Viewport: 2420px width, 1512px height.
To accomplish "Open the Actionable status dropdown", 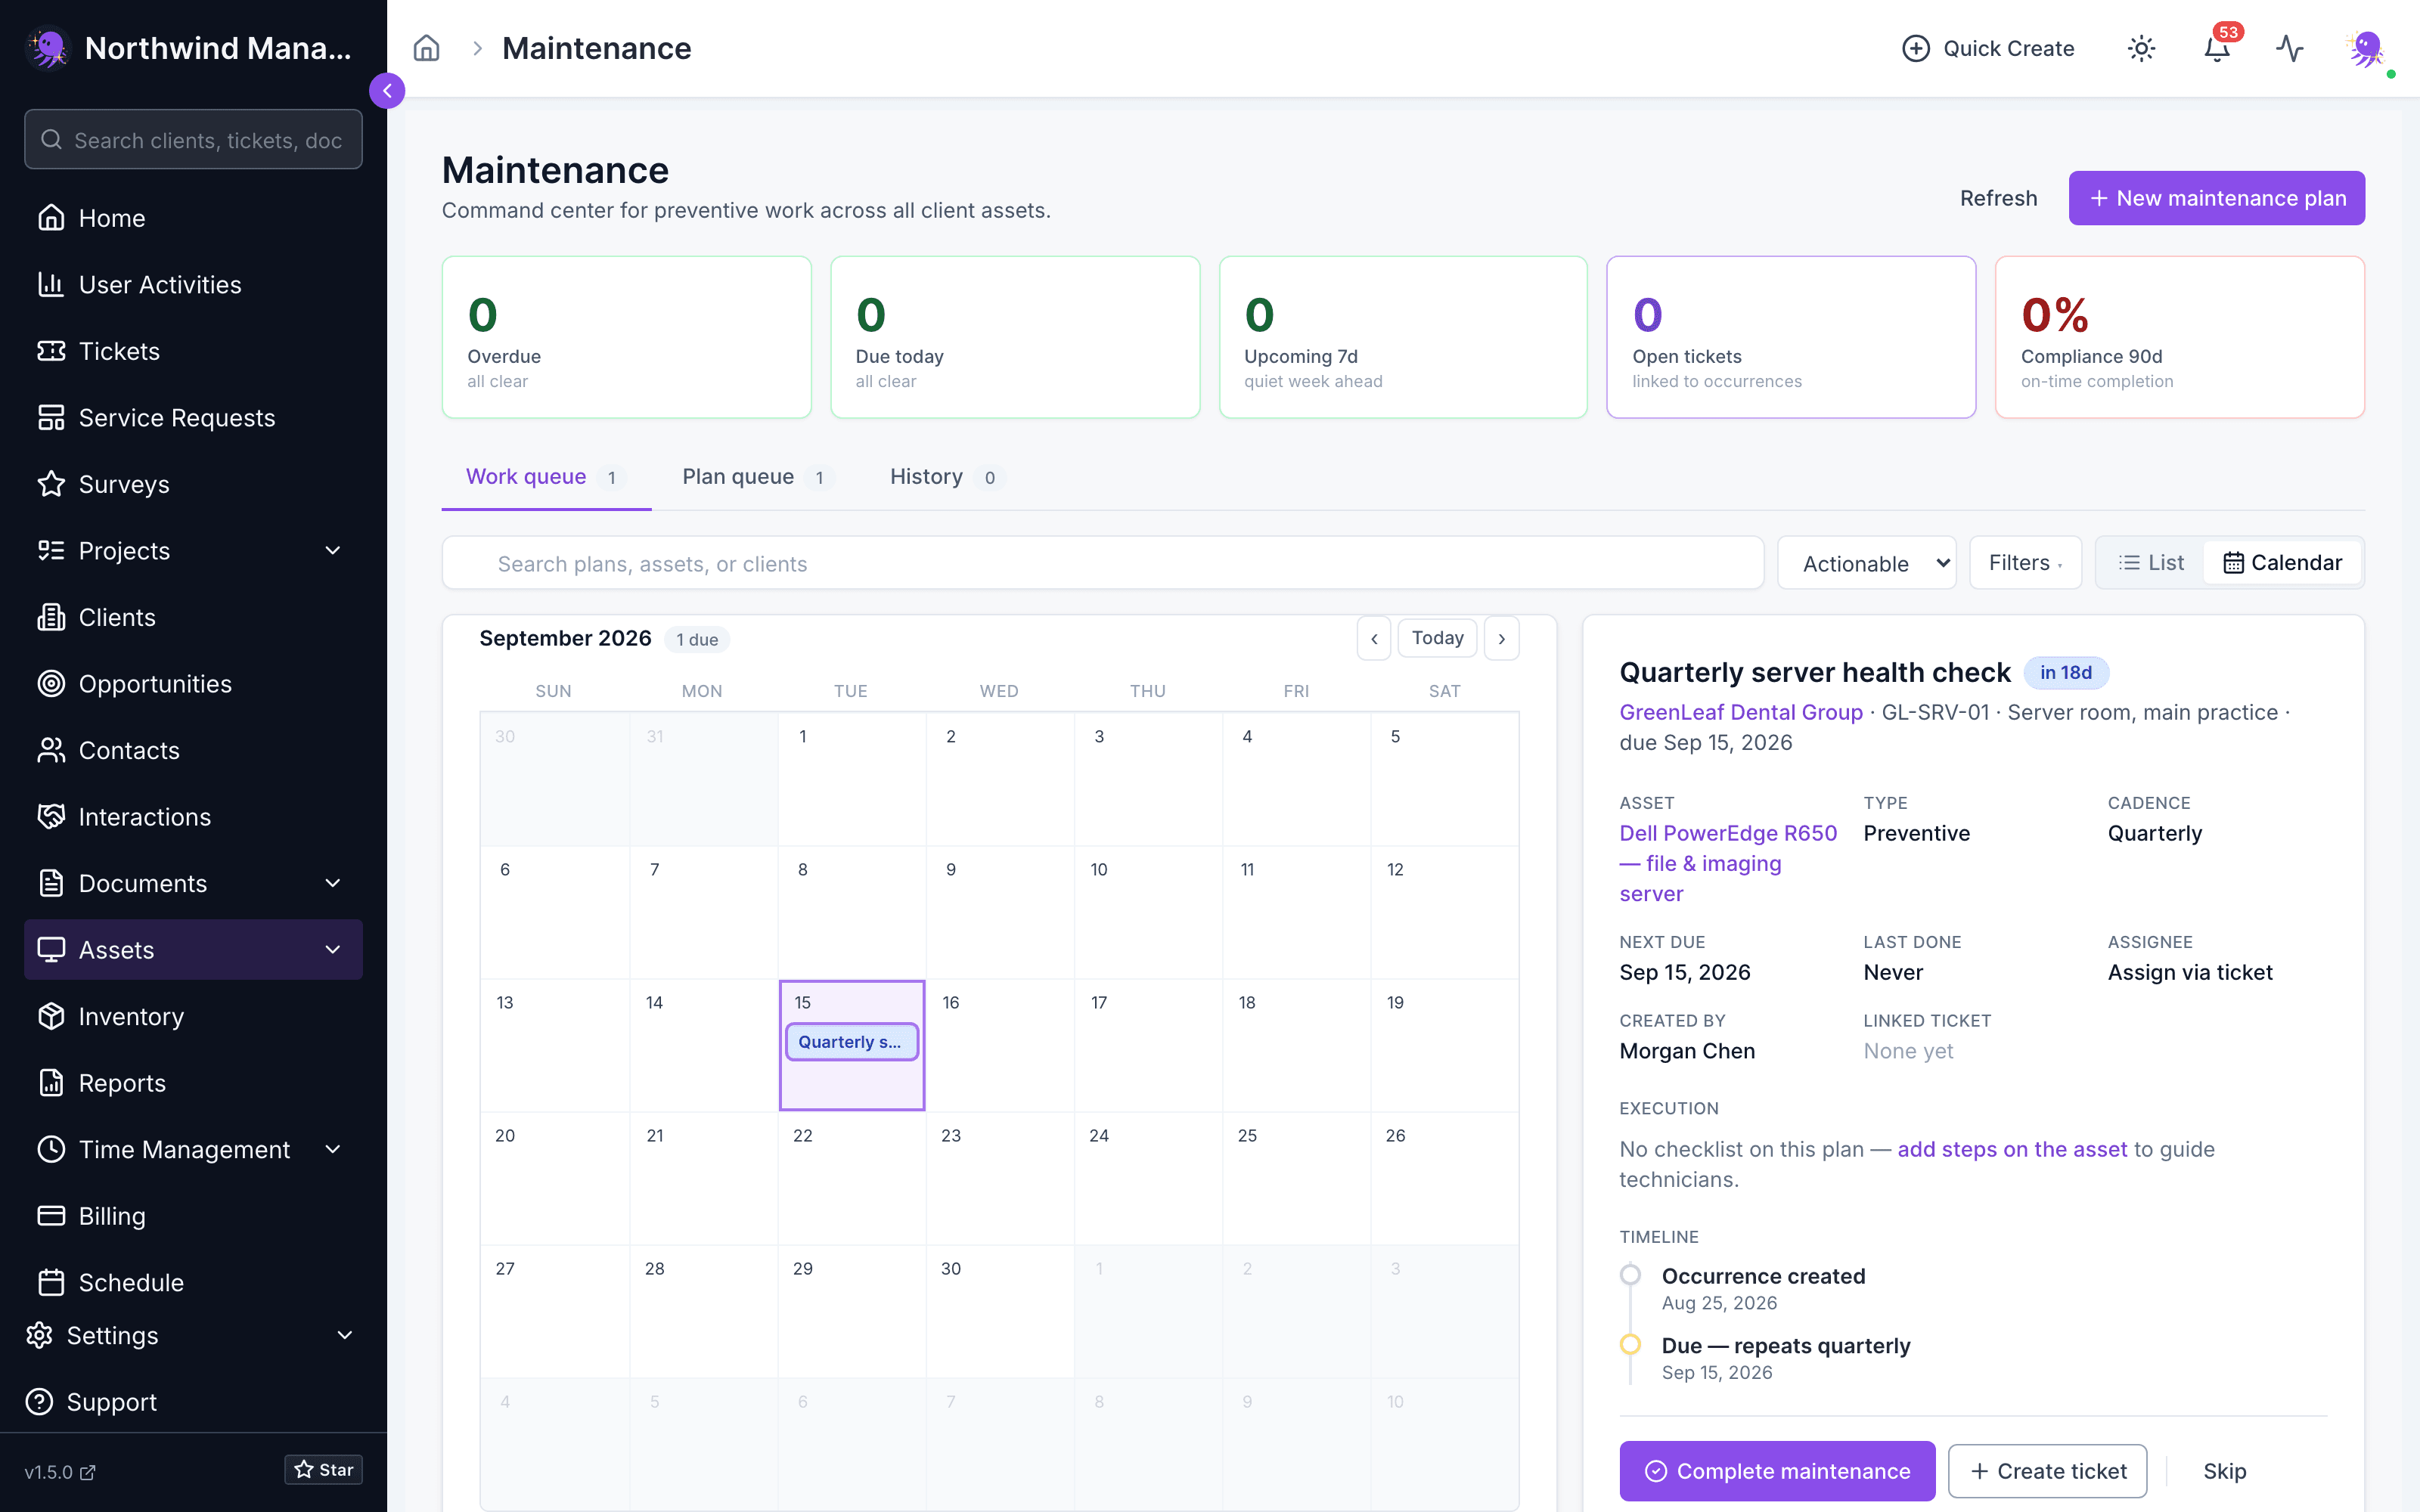I will 1866,563.
